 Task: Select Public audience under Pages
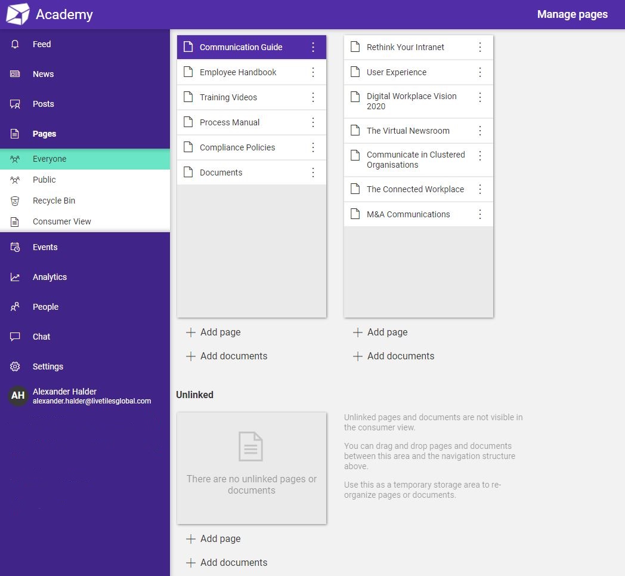tap(85, 180)
